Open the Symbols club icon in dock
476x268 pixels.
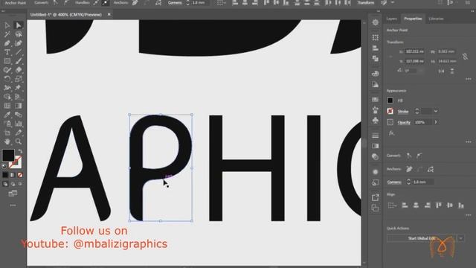click(x=376, y=121)
